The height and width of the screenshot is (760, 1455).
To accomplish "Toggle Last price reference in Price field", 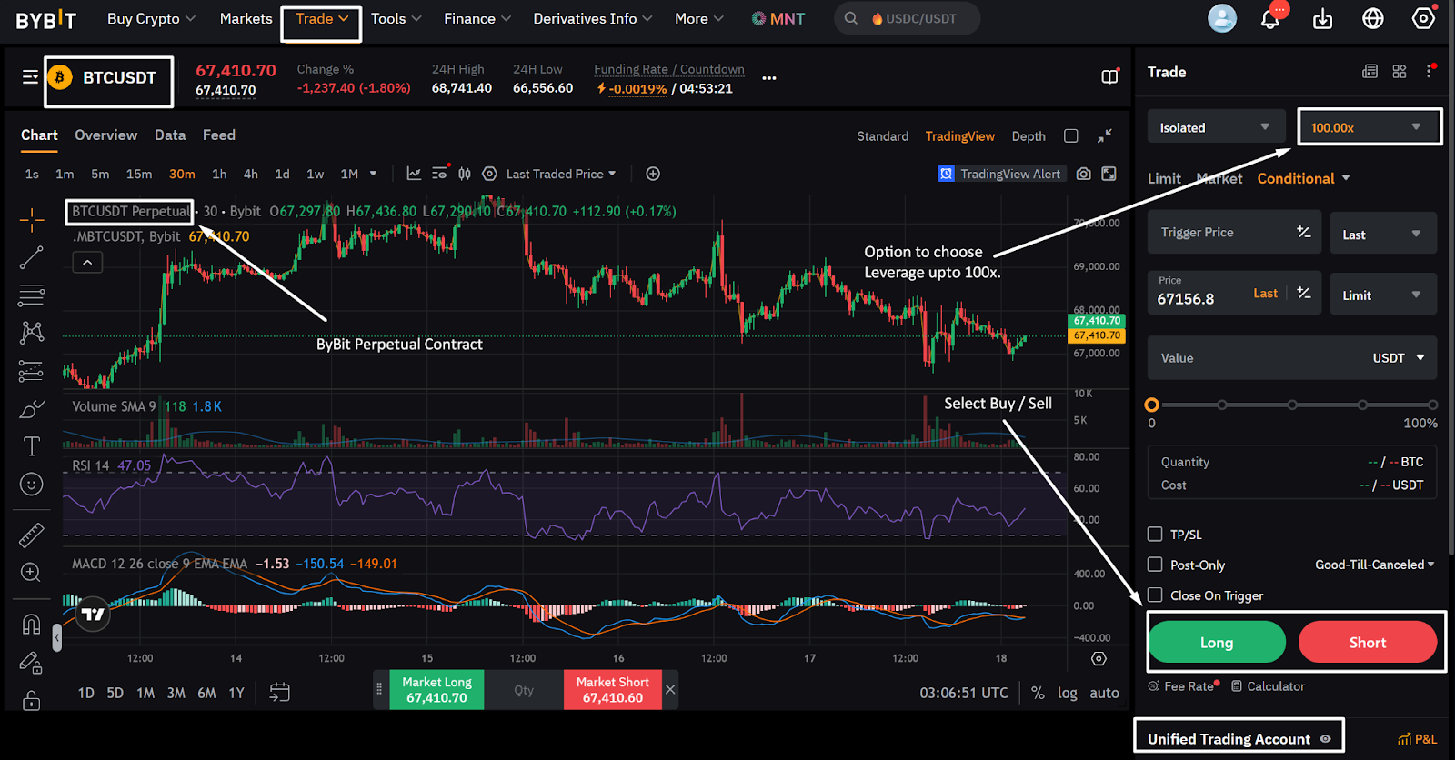I will point(1265,294).
